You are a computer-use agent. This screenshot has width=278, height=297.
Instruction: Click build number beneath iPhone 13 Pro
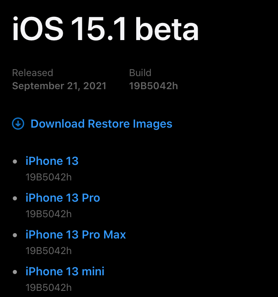coord(48,214)
